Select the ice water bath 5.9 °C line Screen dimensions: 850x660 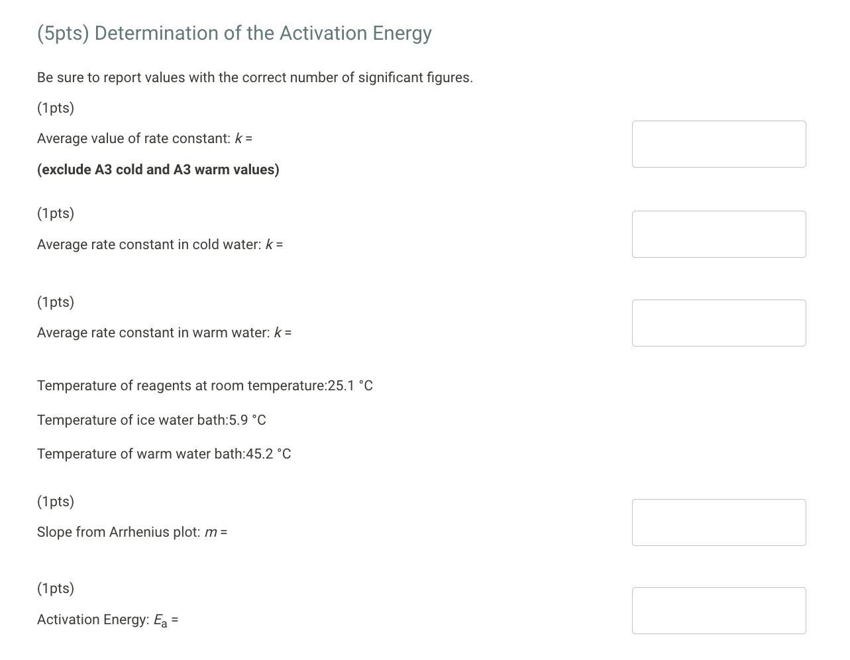pos(151,419)
